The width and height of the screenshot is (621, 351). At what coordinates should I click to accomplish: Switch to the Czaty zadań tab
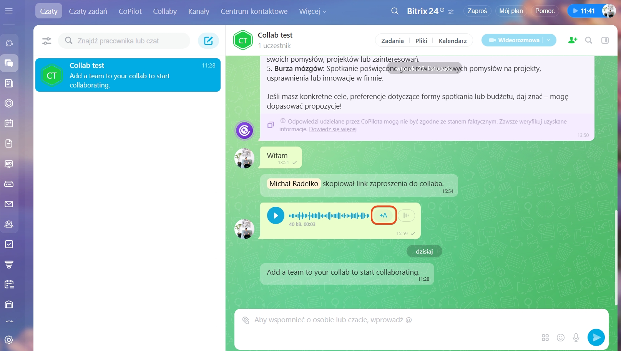[x=88, y=12]
